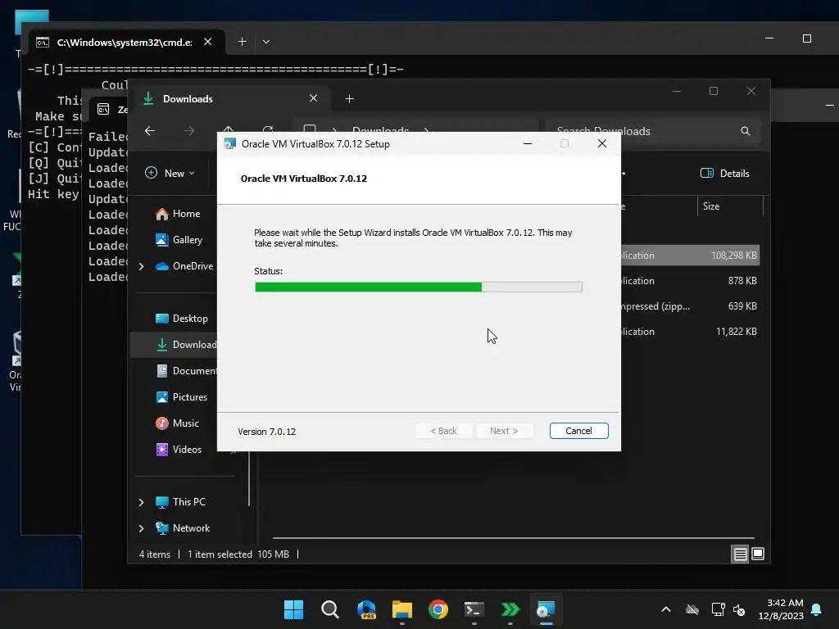
Task: Go back in Downloads Explorer window
Action: (x=150, y=131)
